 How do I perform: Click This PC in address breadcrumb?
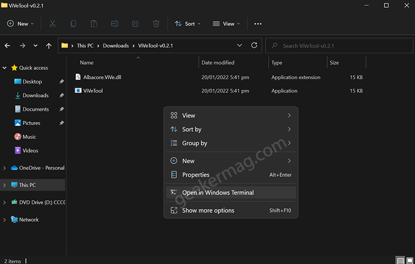click(85, 46)
